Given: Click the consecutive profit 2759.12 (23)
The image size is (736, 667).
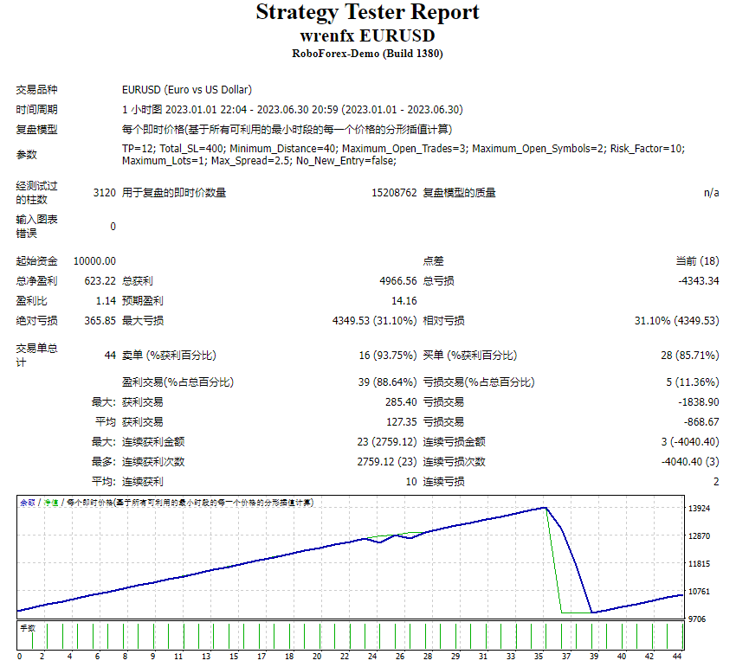Looking at the screenshot, I should point(387,462).
